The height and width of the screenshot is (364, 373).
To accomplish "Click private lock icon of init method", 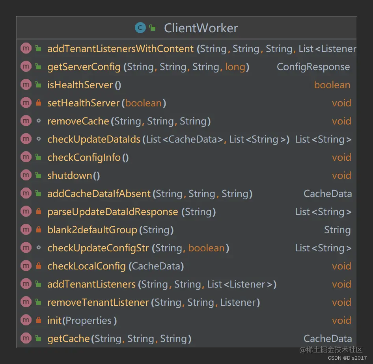I will pyautogui.click(x=38, y=320).
